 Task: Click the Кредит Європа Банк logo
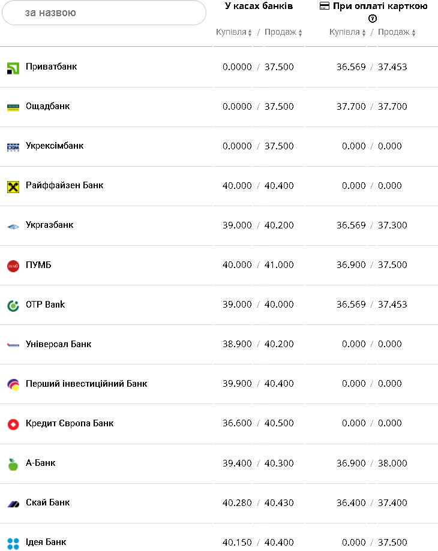(x=13, y=424)
